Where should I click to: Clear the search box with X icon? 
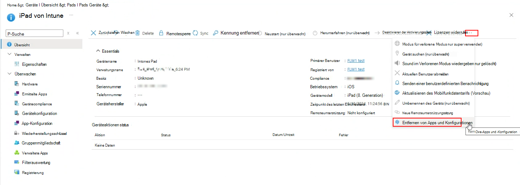coord(68,33)
